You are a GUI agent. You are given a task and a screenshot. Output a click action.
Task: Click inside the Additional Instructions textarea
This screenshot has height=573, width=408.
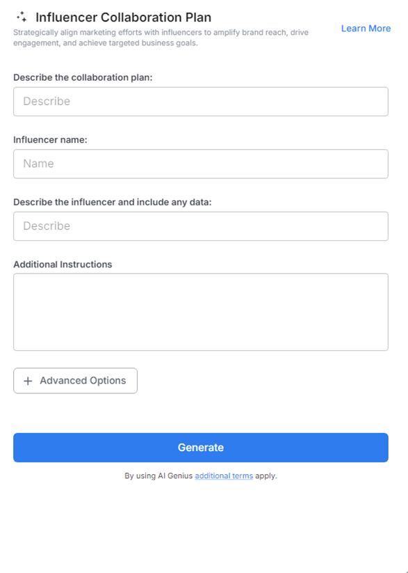pos(200,311)
